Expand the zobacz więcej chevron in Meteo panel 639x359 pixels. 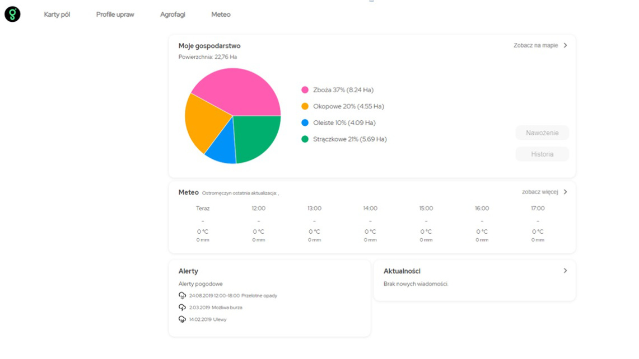[566, 191]
